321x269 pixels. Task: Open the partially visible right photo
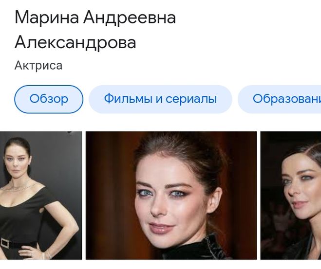291,196
